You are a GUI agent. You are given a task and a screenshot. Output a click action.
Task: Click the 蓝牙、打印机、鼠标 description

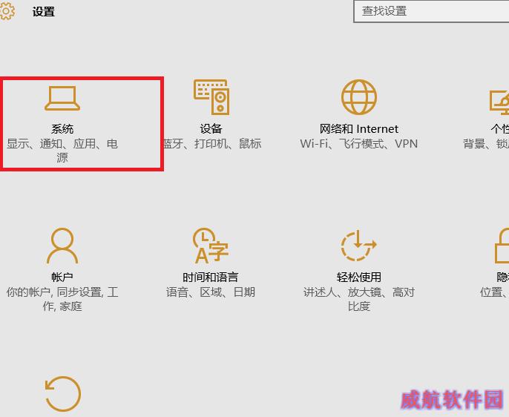tap(212, 143)
